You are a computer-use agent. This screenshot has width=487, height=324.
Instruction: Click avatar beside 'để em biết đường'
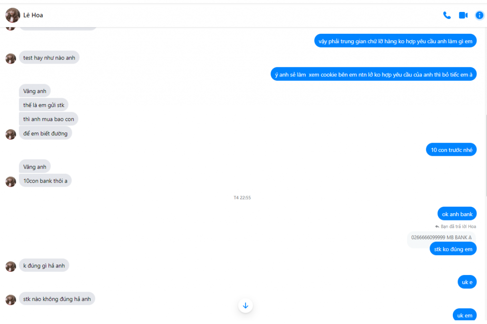(11, 134)
